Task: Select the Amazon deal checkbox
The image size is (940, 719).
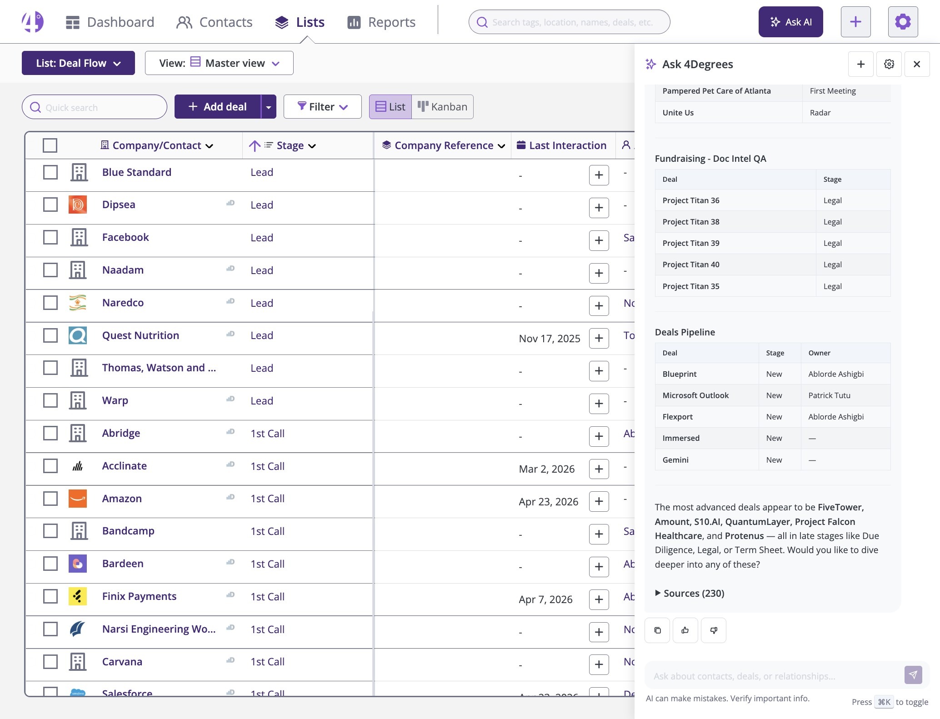Action: pyautogui.click(x=50, y=499)
